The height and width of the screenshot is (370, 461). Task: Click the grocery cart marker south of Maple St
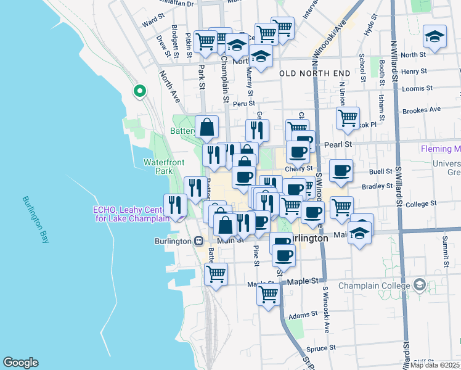(x=268, y=295)
